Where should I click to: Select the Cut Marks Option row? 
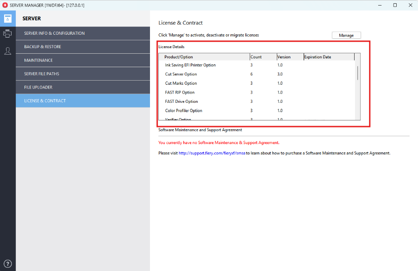[257, 83]
